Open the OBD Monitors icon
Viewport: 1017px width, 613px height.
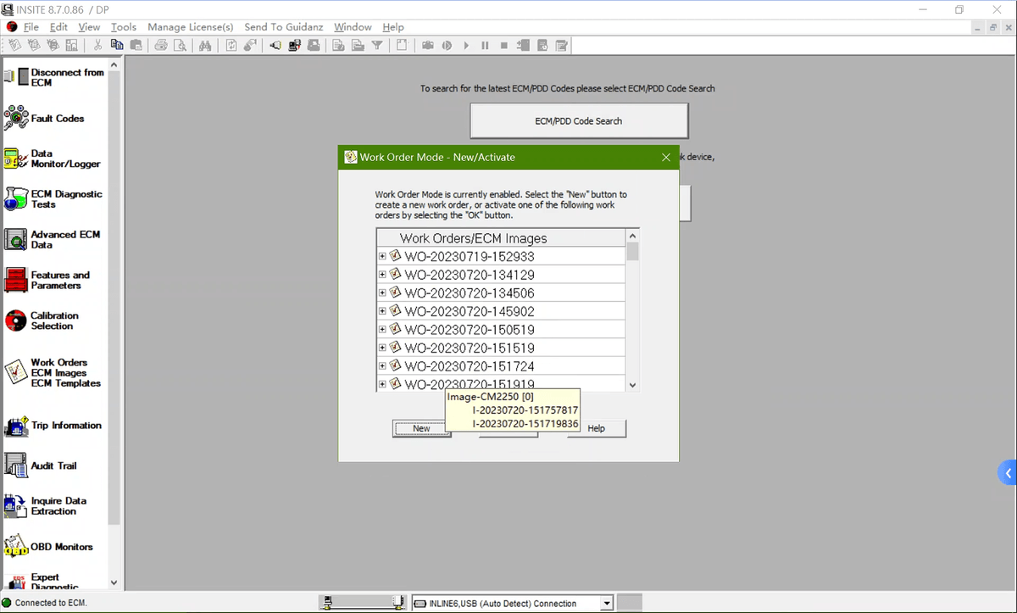16,547
